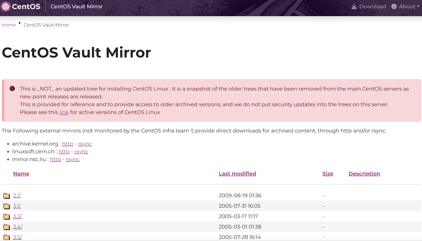This screenshot has height=241, width=422.
Task: Click the mirror.nsc.liu mirror name text
Action: pos(29,159)
